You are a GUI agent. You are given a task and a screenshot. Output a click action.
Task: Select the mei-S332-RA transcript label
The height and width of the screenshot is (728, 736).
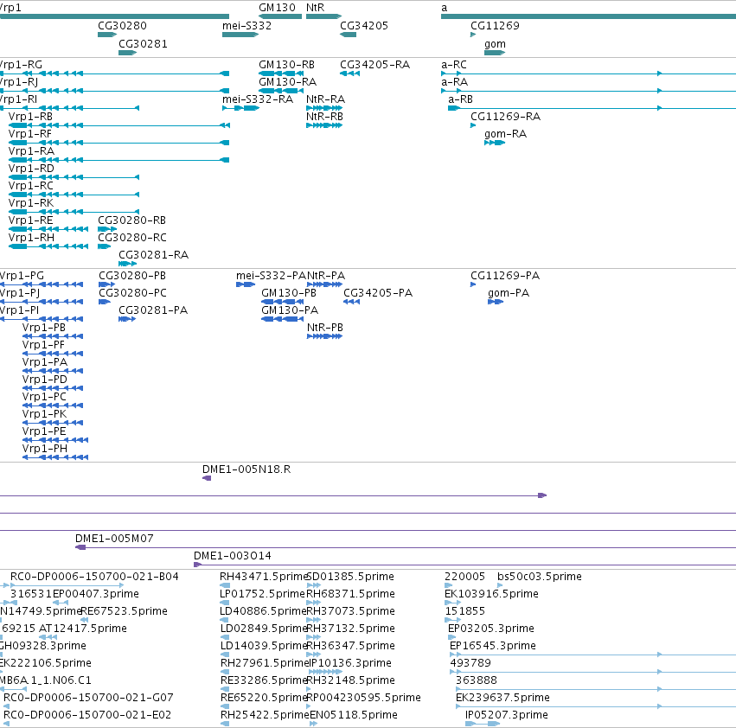click(x=258, y=99)
